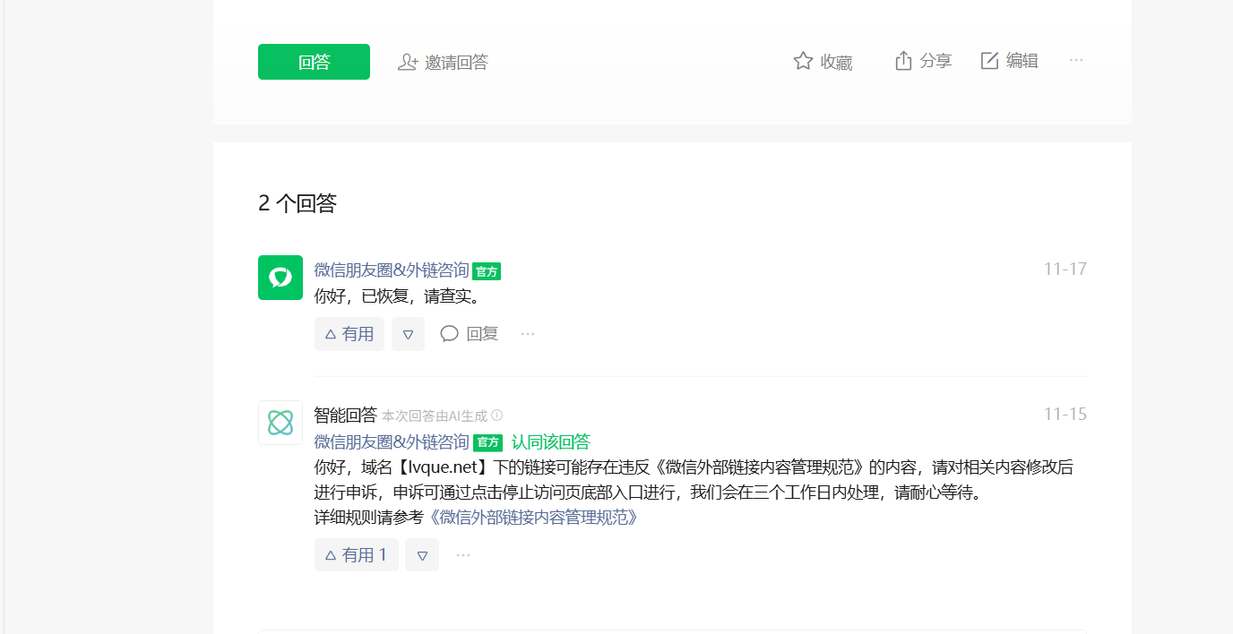Click the 本次回答由AI生成 note
This screenshot has width=1233, height=634.
pyautogui.click(x=435, y=416)
